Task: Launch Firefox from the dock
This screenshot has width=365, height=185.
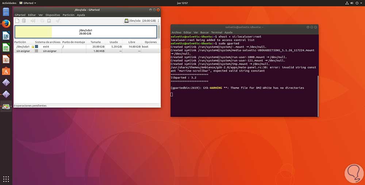Action: tap(6, 24)
